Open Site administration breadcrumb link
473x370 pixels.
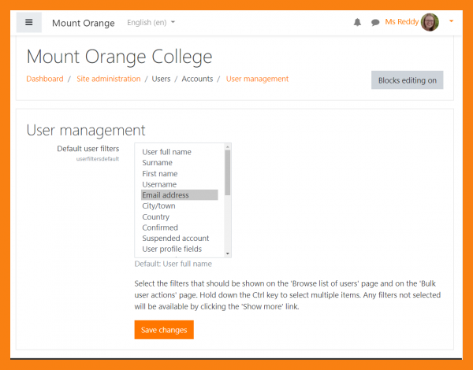point(108,79)
